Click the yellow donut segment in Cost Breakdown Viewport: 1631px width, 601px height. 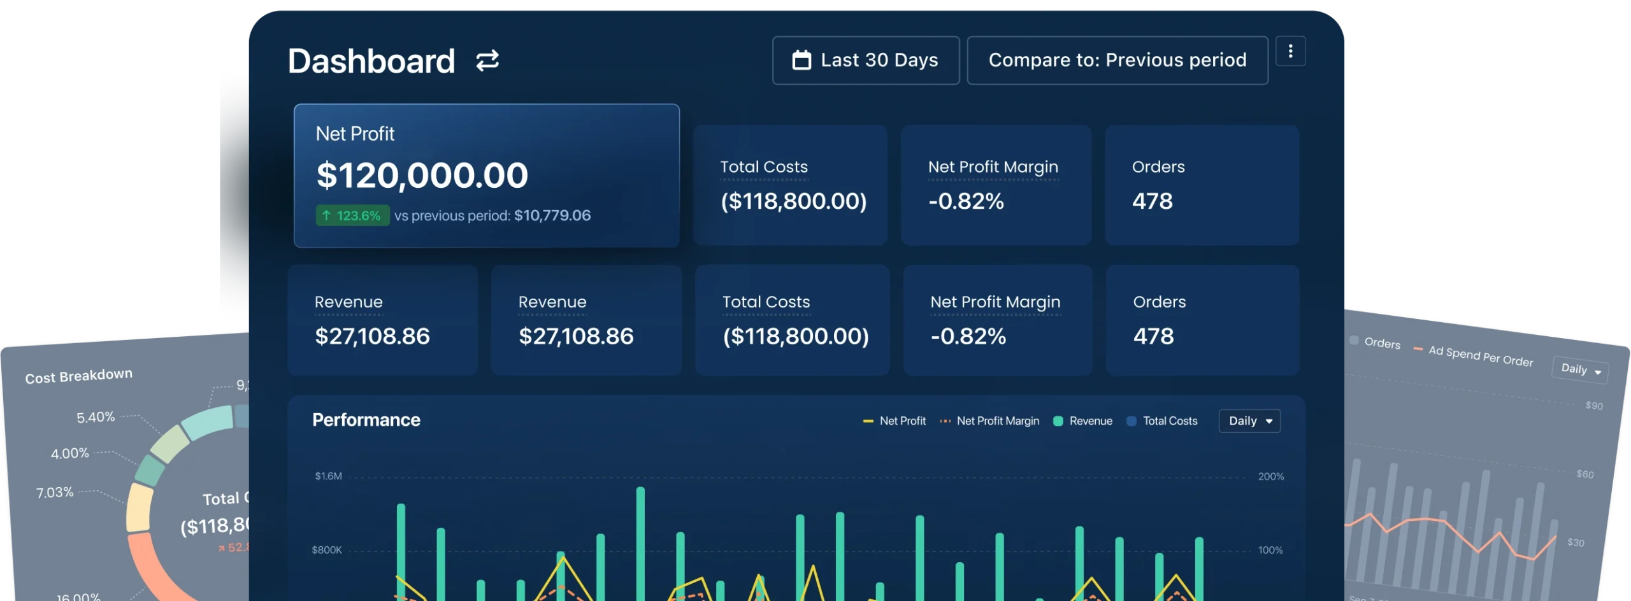tap(139, 507)
